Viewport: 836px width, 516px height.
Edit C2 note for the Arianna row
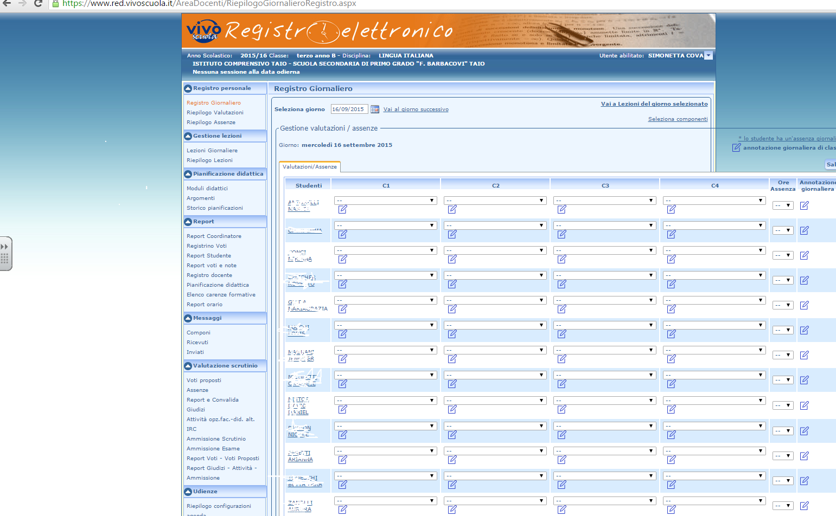[x=452, y=460]
